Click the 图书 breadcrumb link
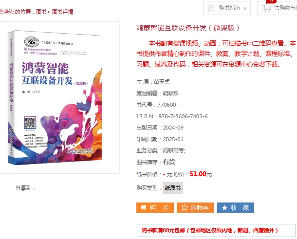 [x=41, y=12]
